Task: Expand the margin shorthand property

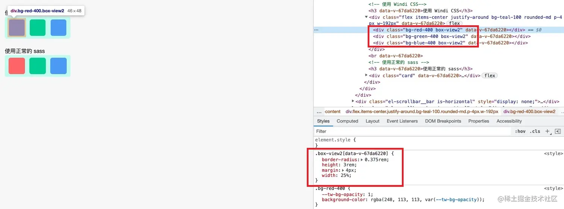Action: coord(343,170)
